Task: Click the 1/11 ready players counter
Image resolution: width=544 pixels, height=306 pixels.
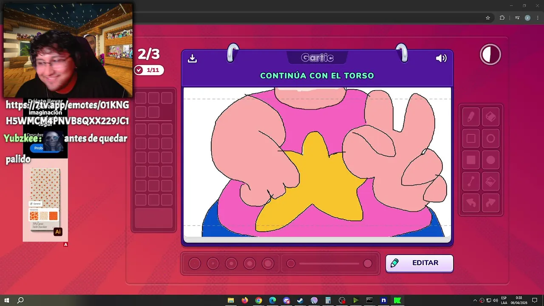Action: click(x=148, y=70)
